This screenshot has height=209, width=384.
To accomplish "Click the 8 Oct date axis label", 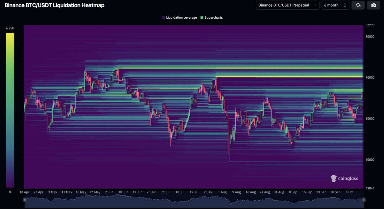I will coord(349,192).
